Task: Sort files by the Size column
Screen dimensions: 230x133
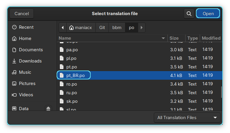Action: 174,38
